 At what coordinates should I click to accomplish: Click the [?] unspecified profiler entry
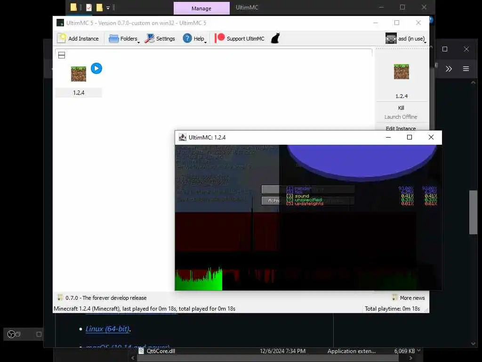(304, 199)
